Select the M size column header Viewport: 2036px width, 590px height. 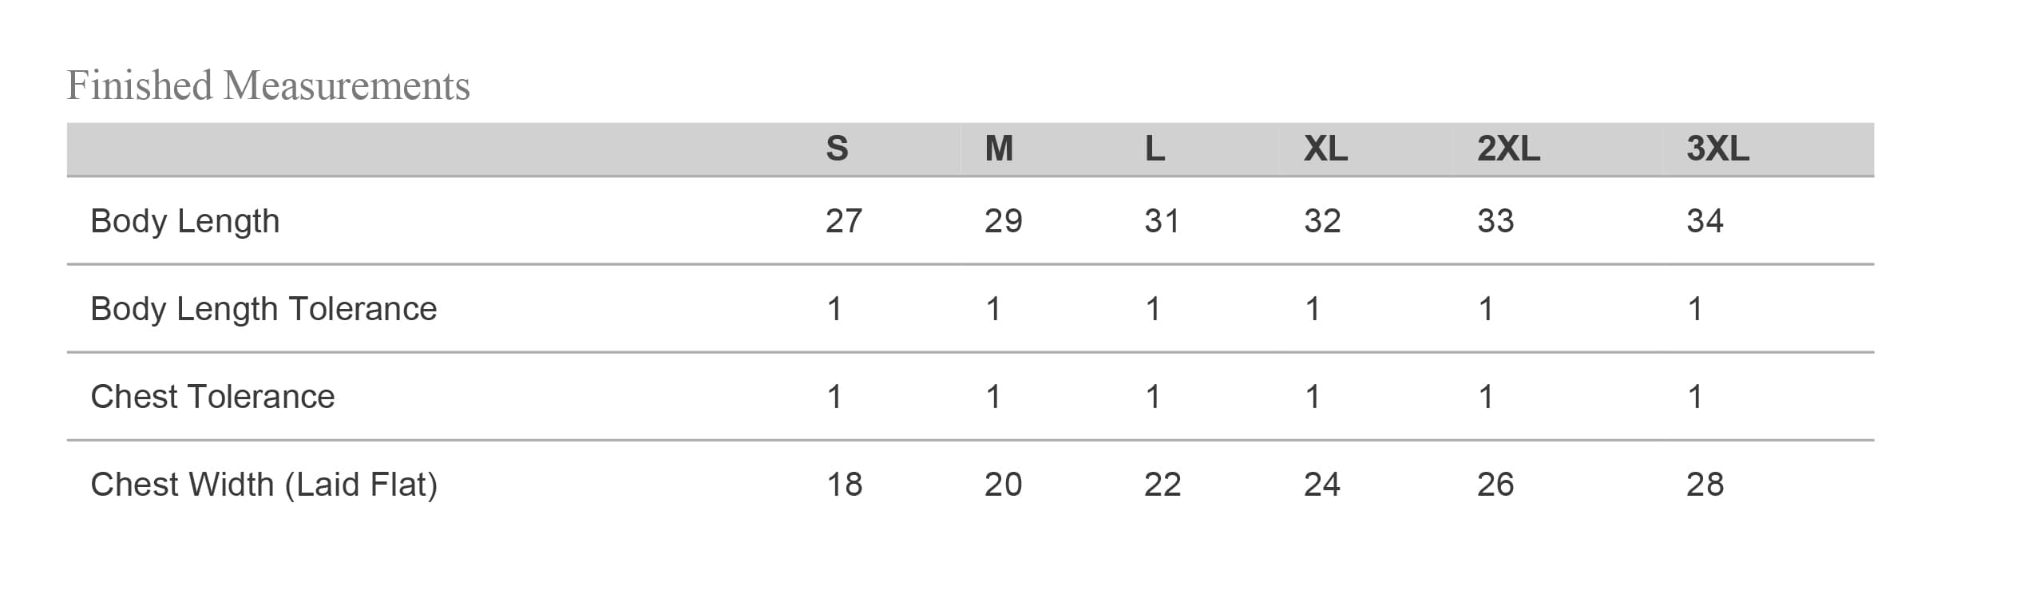(x=999, y=148)
